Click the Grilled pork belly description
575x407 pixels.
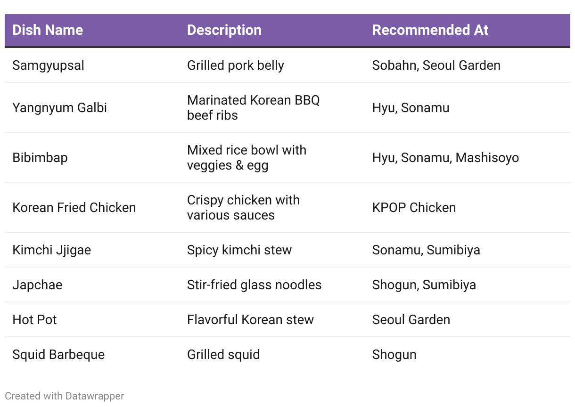(236, 65)
